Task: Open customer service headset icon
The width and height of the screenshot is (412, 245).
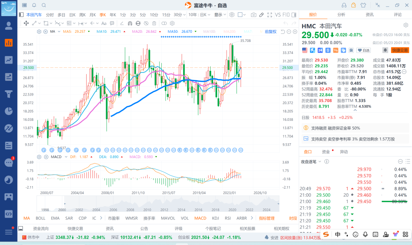Action: coord(344,5)
